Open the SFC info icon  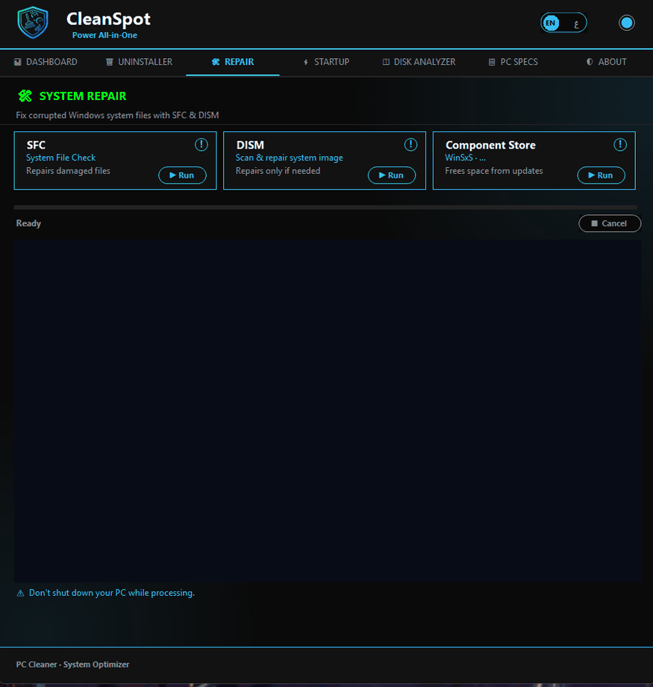201,145
